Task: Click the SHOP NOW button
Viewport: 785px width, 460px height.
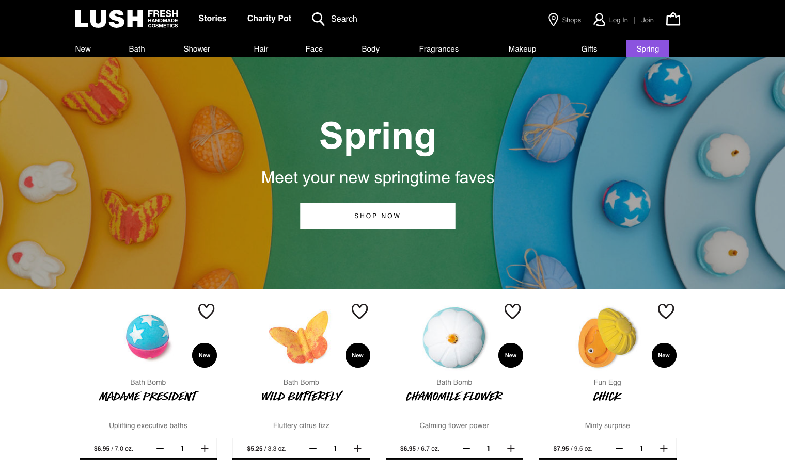Action: tap(378, 216)
